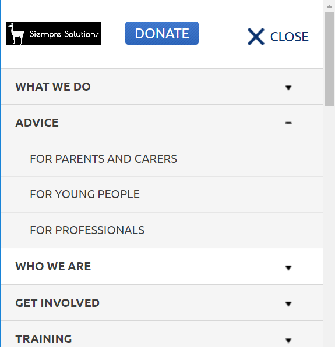Screen dimensions: 335x347
Task: Go to For Young People page
Action: [x=84, y=194]
